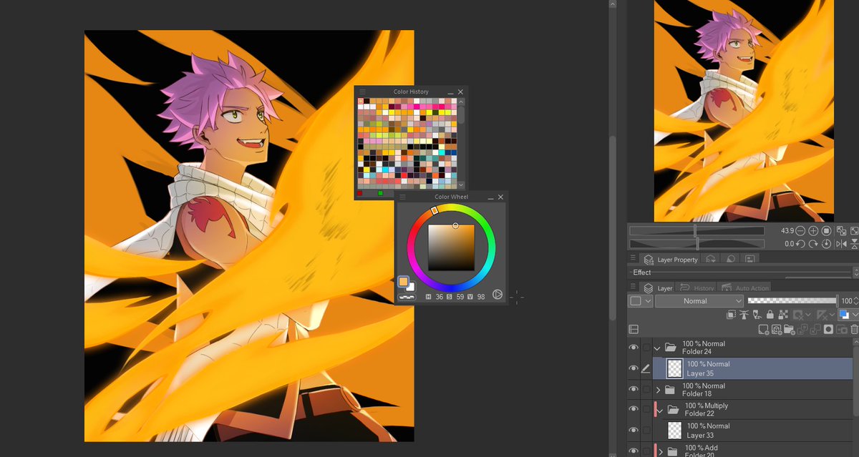Image resolution: width=859 pixels, height=457 pixels.
Task: Select the Layer tab
Action: [657, 288]
